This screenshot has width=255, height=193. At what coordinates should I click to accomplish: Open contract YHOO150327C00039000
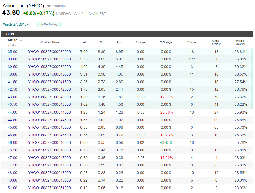pyautogui.click(x=49, y=59)
